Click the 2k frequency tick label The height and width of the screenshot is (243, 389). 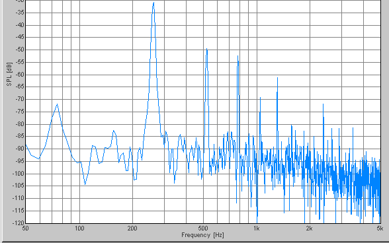click(x=310, y=228)
